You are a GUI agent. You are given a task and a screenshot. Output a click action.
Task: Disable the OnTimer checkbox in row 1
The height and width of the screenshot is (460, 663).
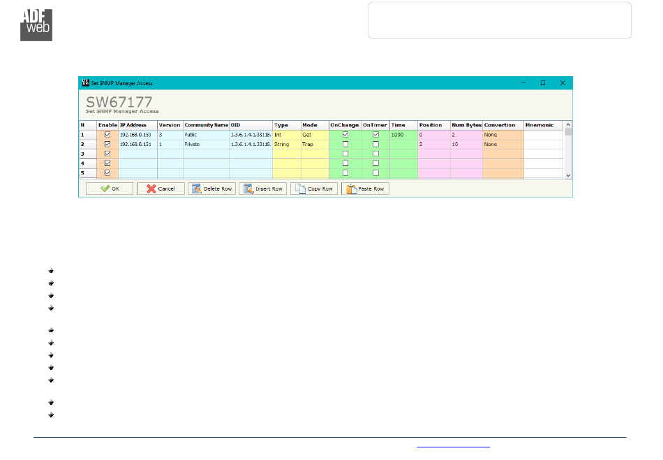click(x=375, y=134)
